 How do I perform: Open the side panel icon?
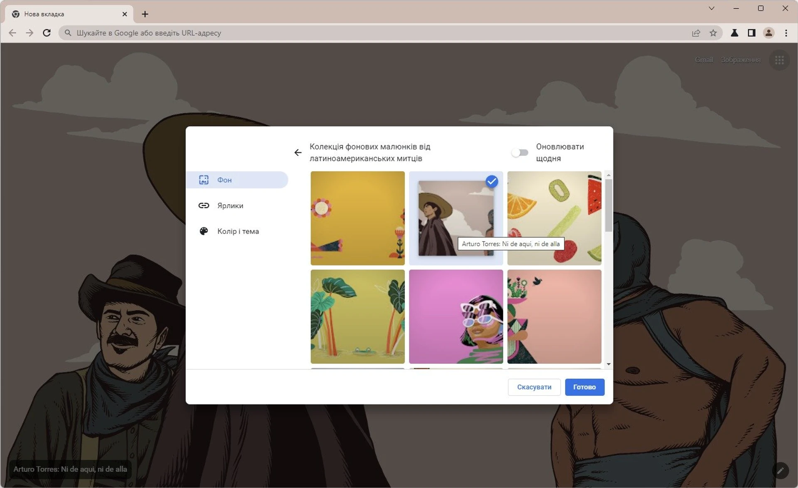click(751, 33)
